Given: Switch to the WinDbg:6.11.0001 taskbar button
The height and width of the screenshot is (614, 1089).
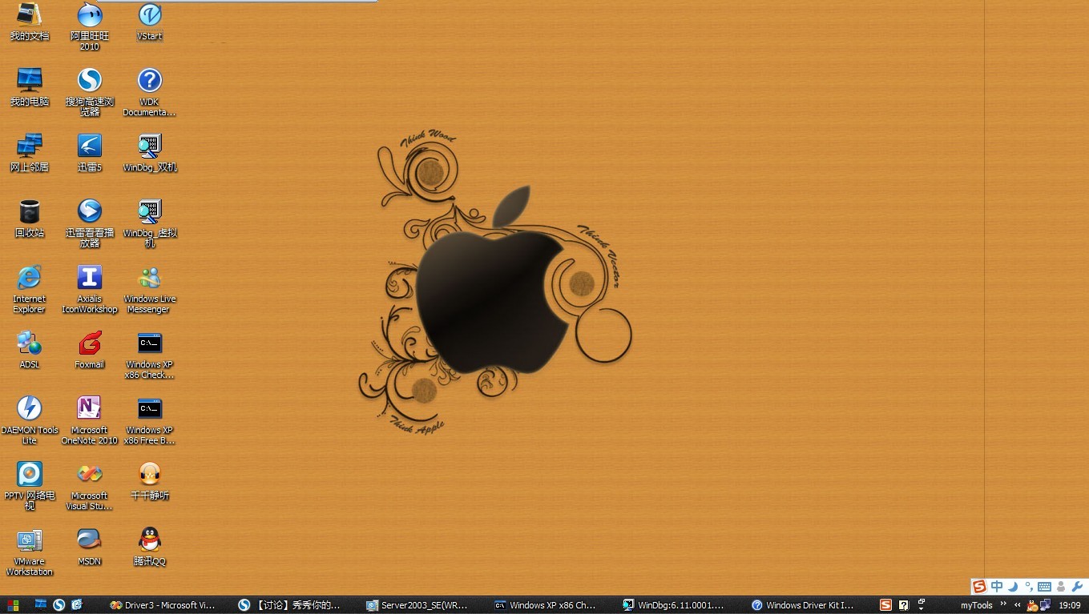Looking at the screenshot, I should coord(675,605).
